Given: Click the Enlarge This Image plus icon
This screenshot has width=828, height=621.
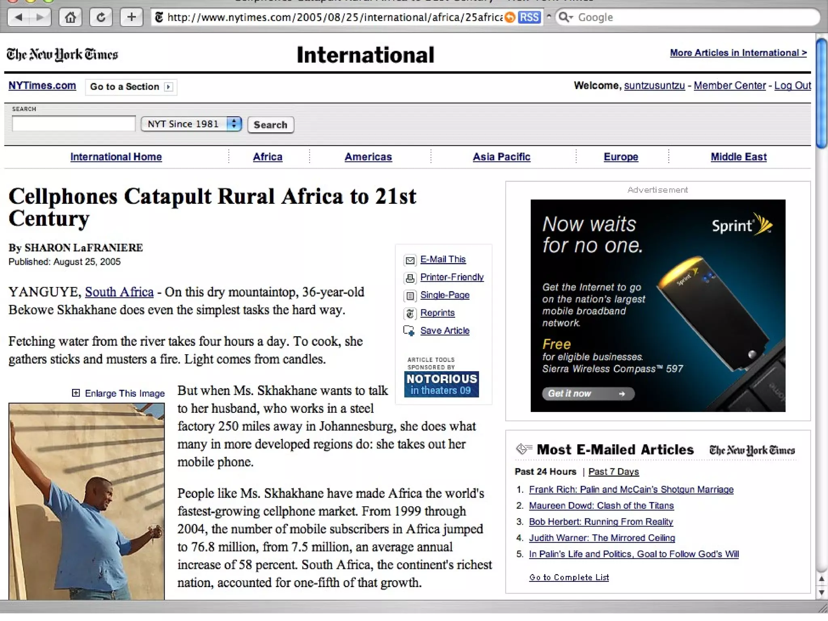Looking at the screenshot, I should tap(76, 393).
